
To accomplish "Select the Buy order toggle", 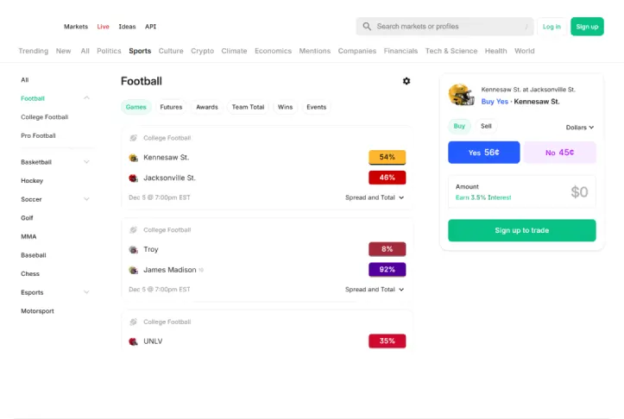I will point(459,126).
